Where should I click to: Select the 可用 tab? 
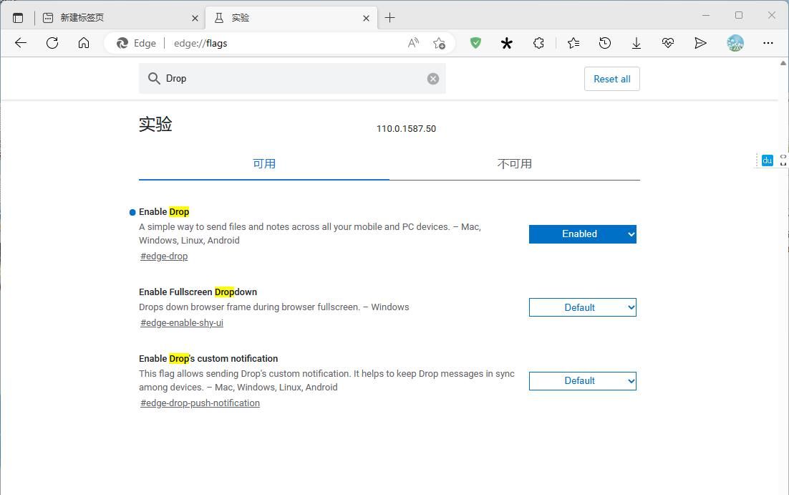click(x=264, y=163)
